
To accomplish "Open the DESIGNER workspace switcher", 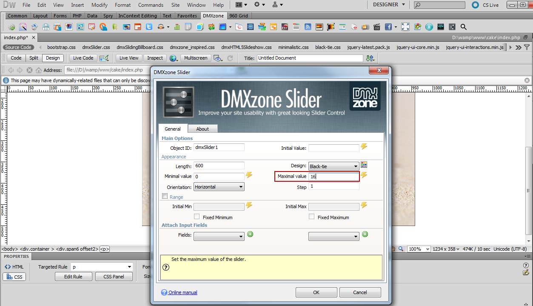I will (x=389, y=5).
